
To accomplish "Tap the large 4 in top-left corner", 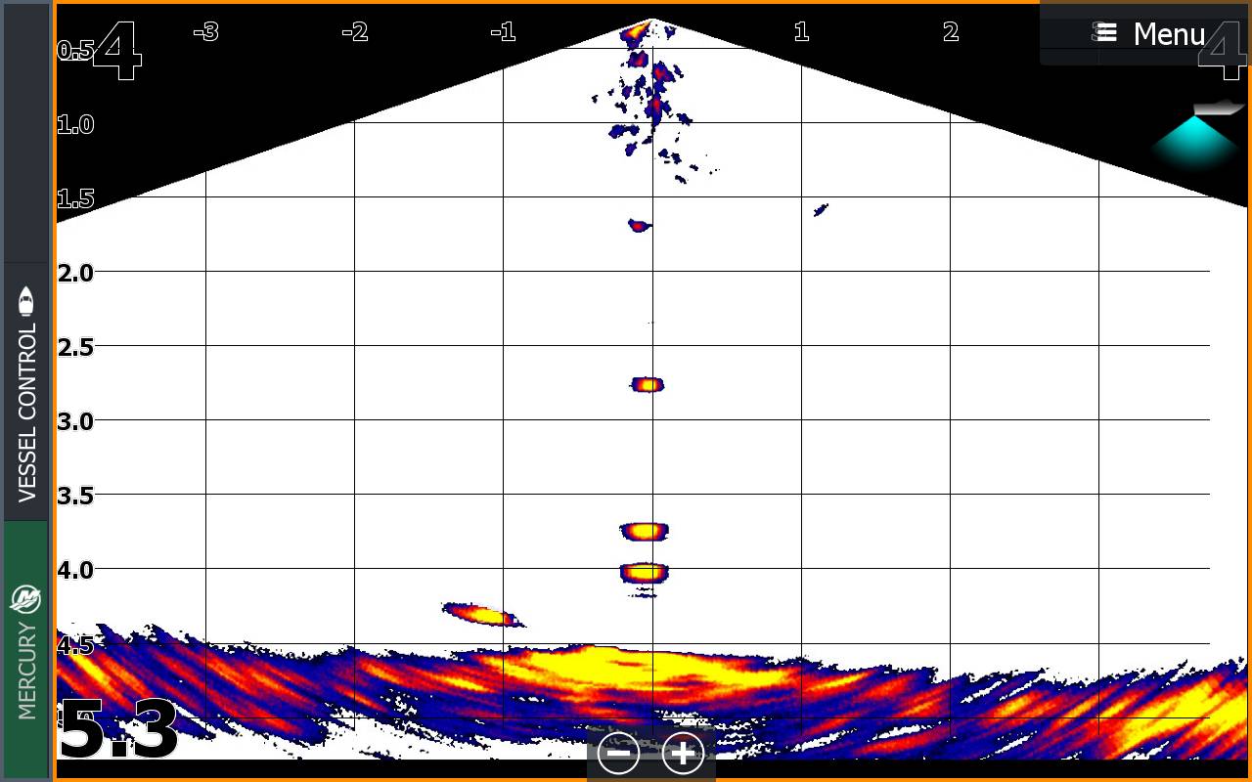I will pyautogui.click(x=117, y=51).
